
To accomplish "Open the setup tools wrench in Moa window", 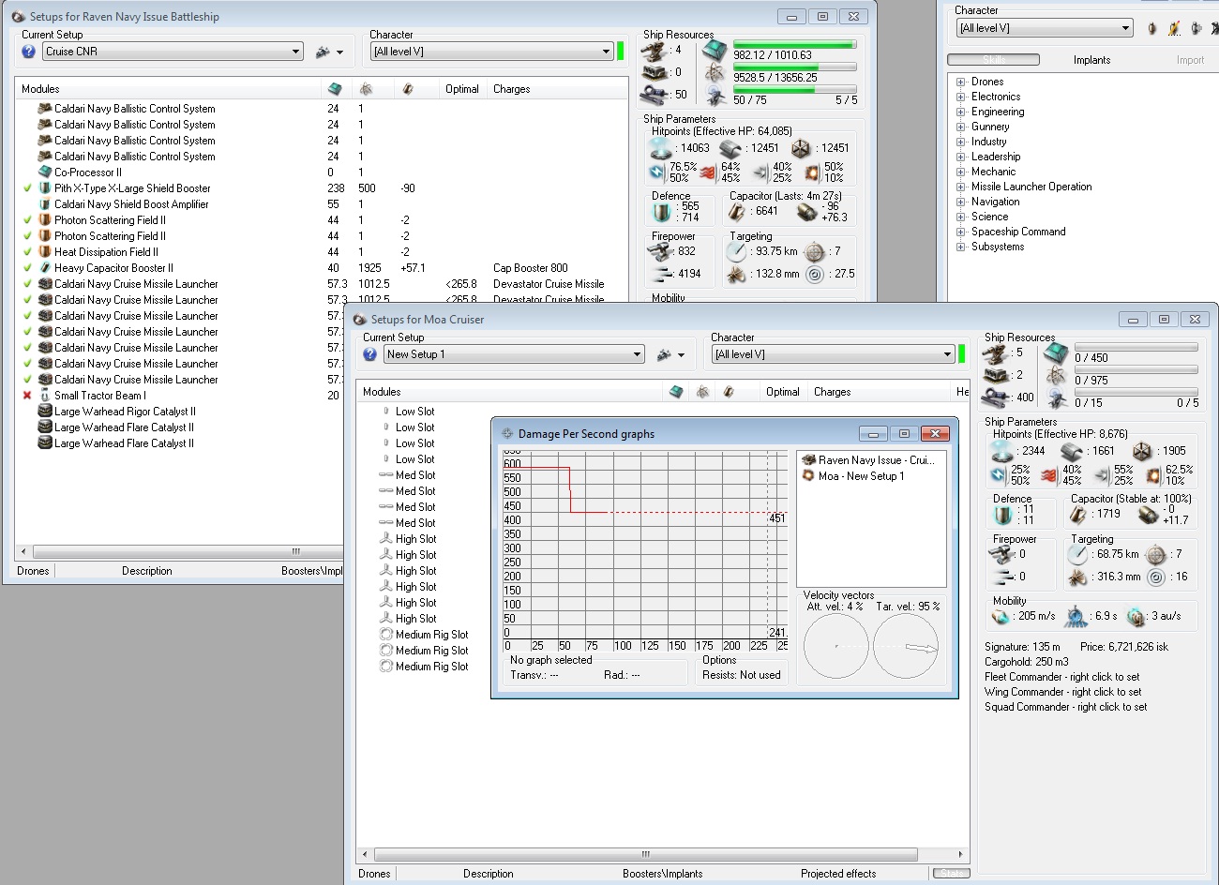I will 665,354.
